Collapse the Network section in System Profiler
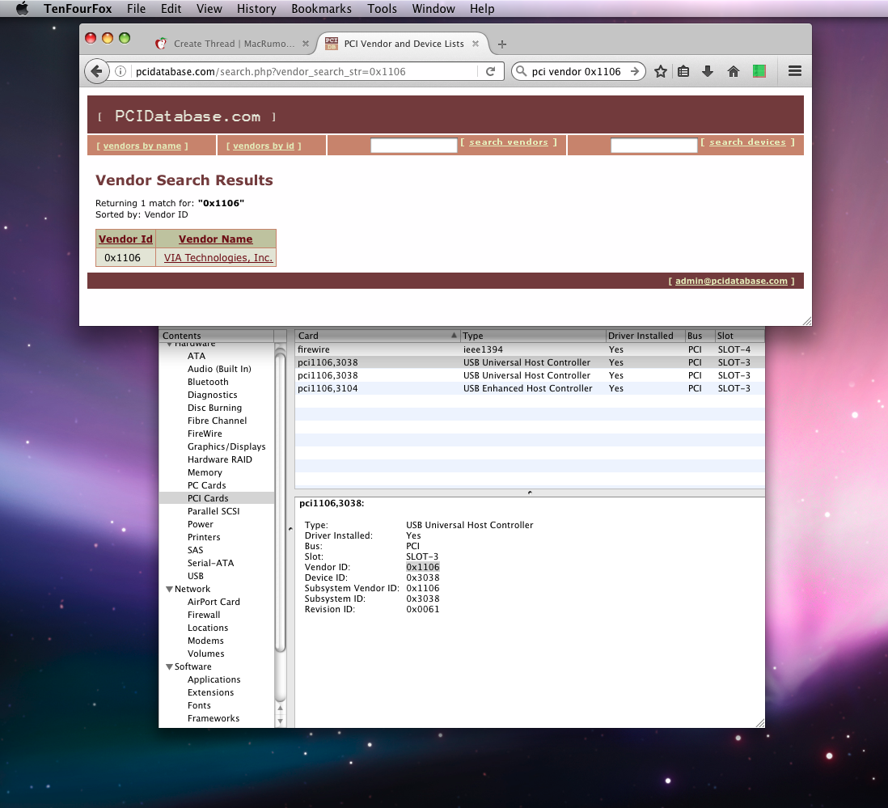The width and height of the screenshot is (888, 808). (x=169, y=589)
